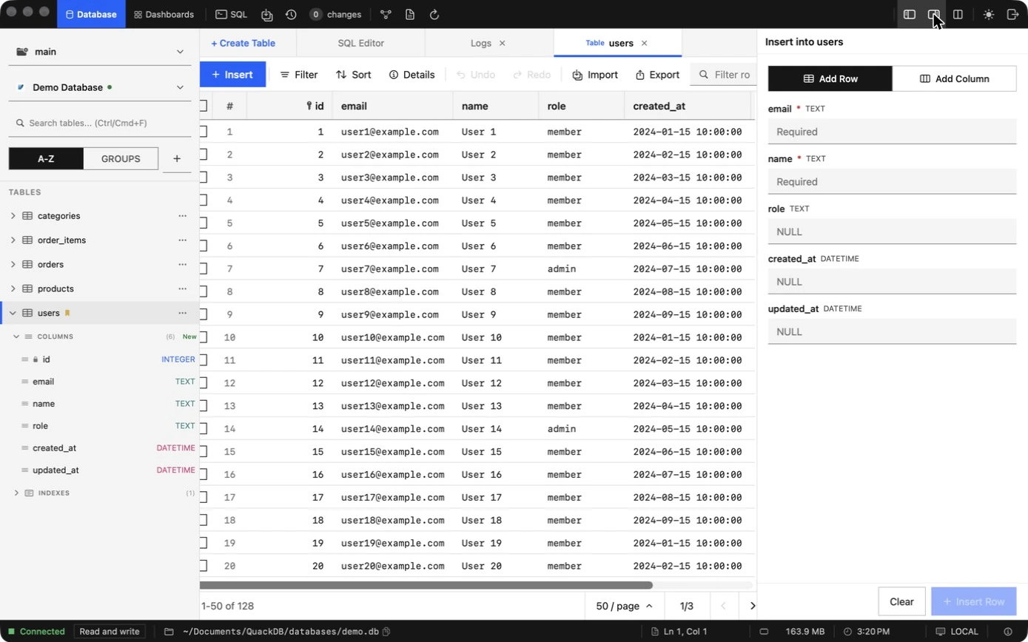Open the Dashboards menu

pos(164,14)
